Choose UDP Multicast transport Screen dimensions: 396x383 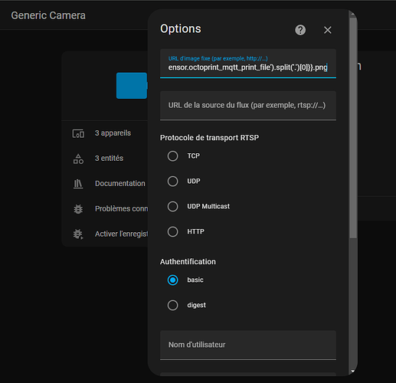coord(173,206)
